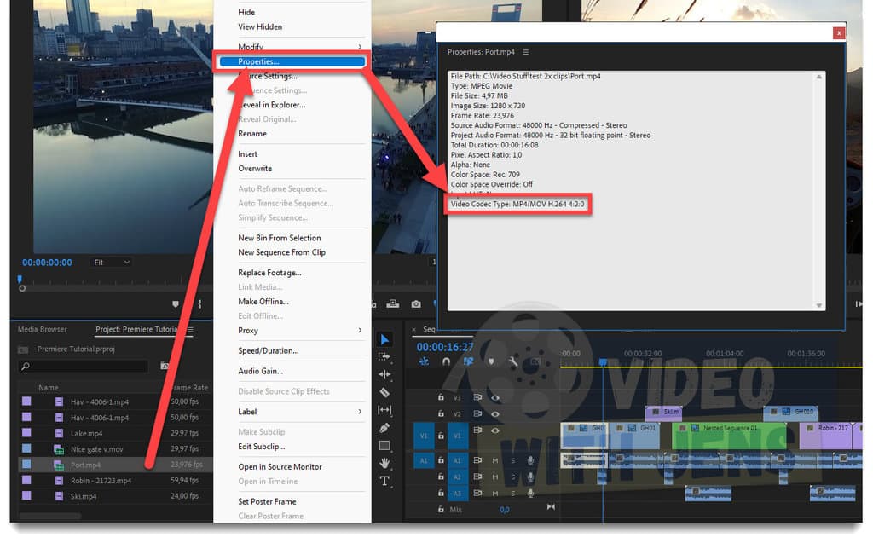
Task: Click Export Frame camera icon
Action: coord(416,304)
